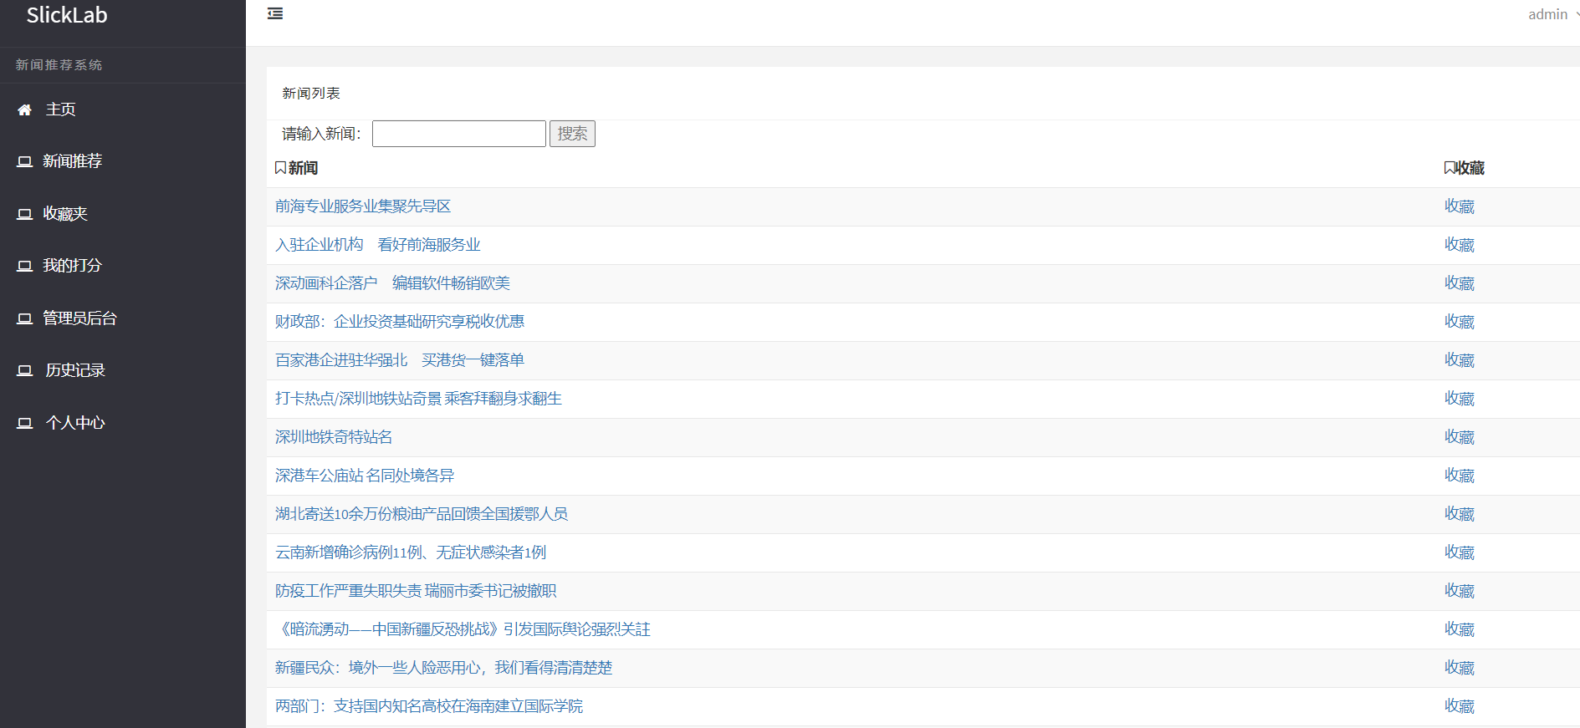Open news 打卡热点/深圳地铁站奇景
The image size is (1580, 728).
pyautogui.click(x=418, y=399)
